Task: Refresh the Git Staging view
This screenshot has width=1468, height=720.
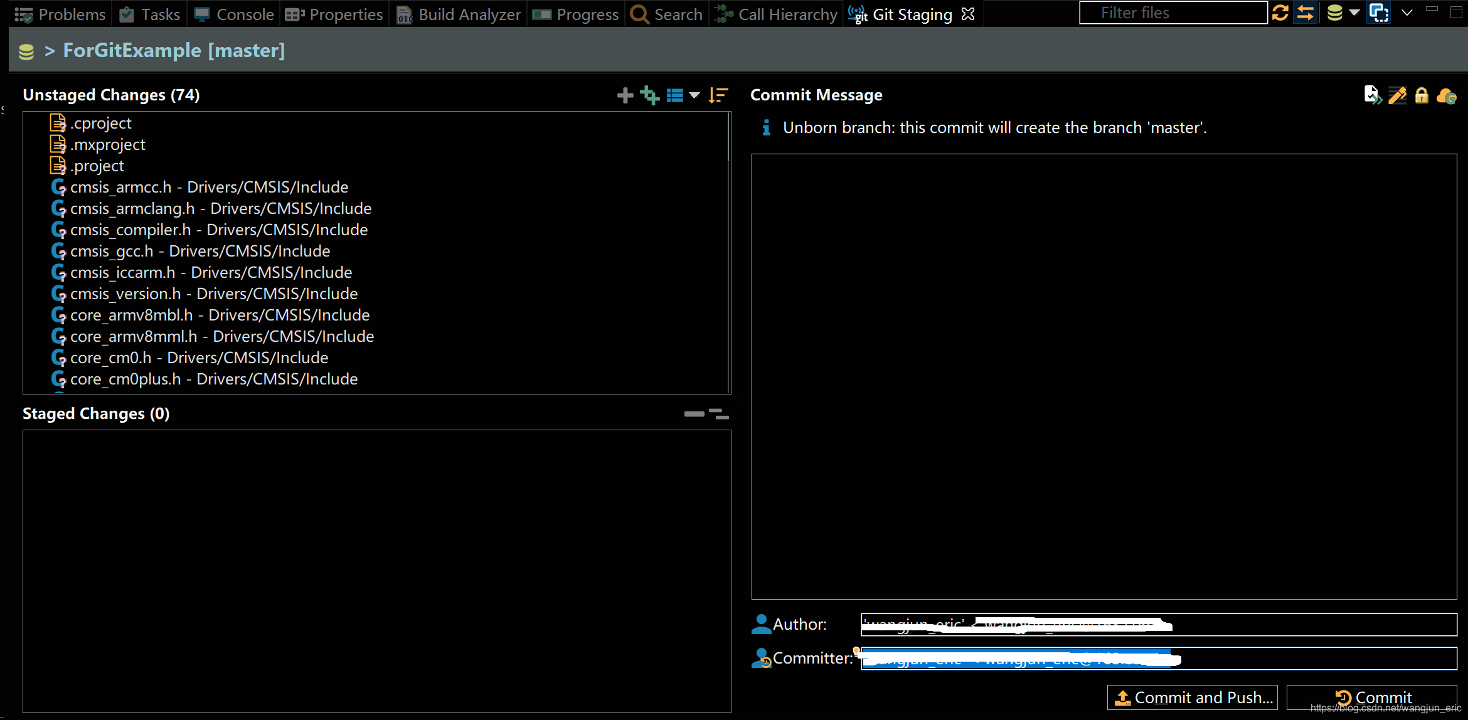Action: click(1280, 13)
